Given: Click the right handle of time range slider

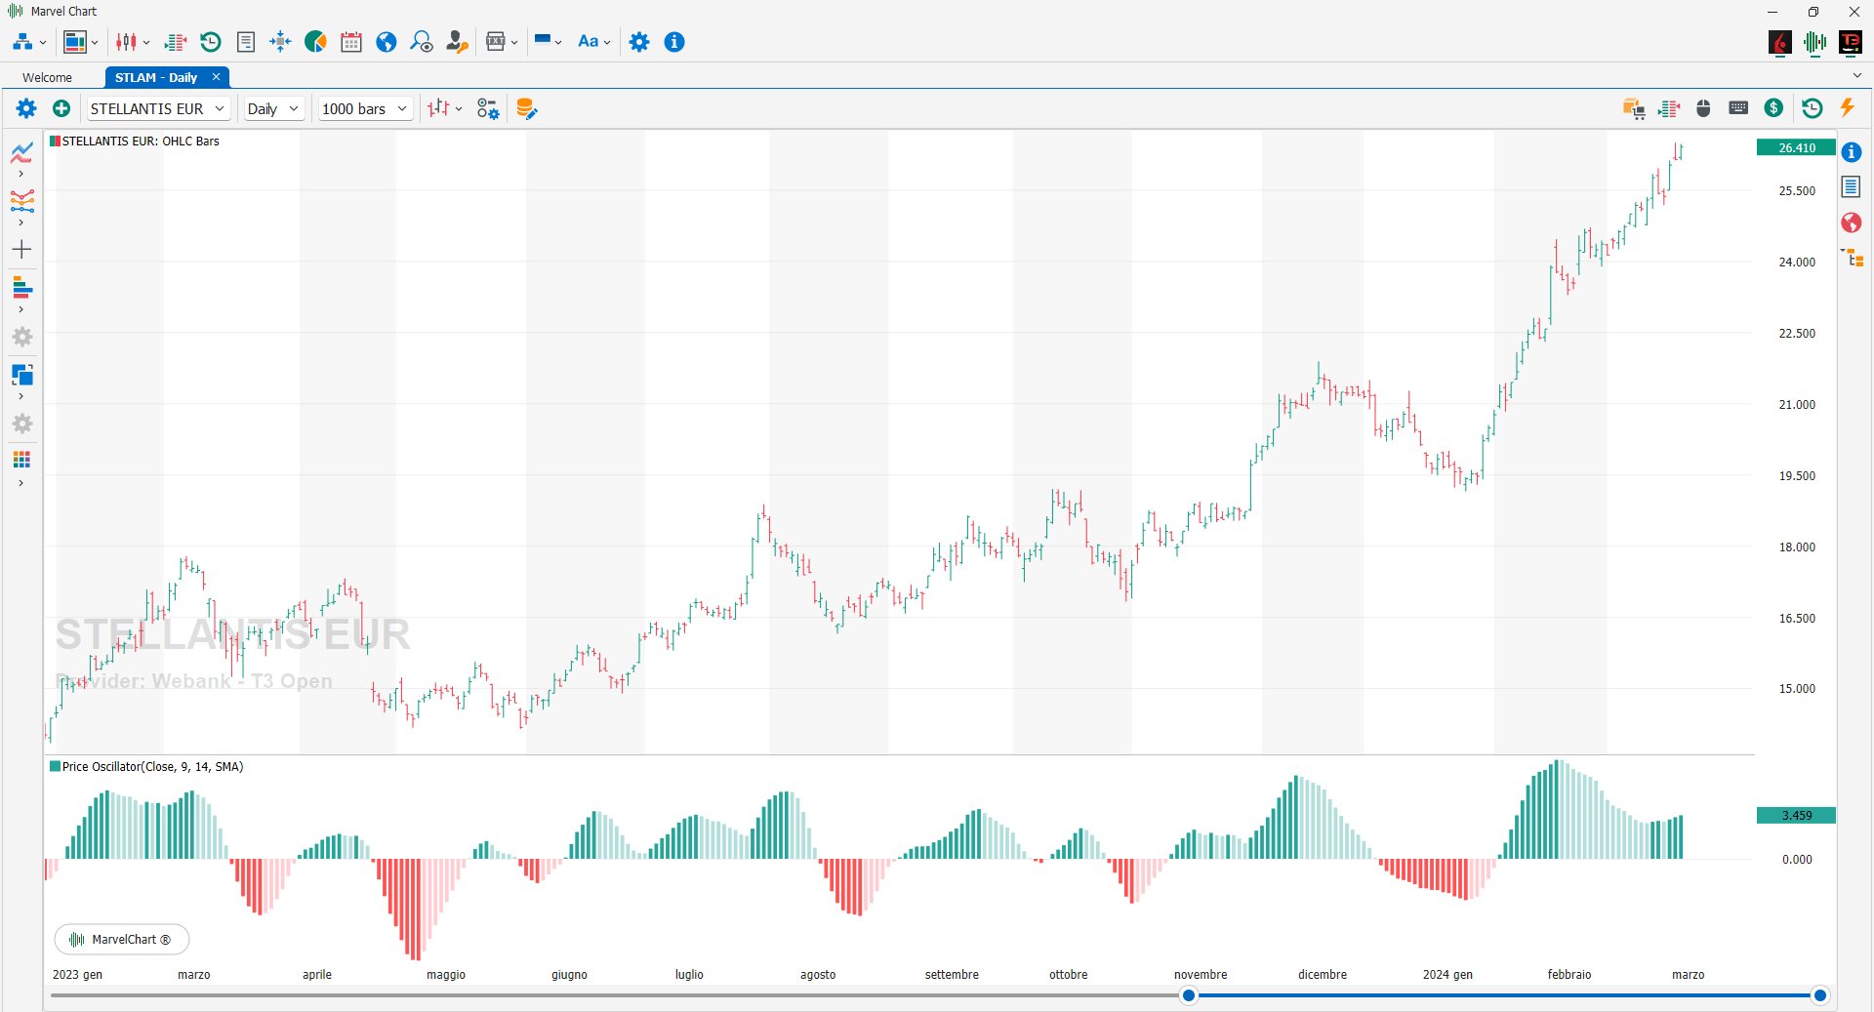Looking at the screenshot, I should tap(1819, 995).
